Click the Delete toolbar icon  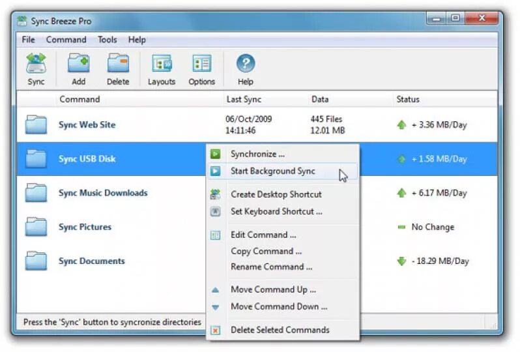pyautogui.click(x=118, y=63)
